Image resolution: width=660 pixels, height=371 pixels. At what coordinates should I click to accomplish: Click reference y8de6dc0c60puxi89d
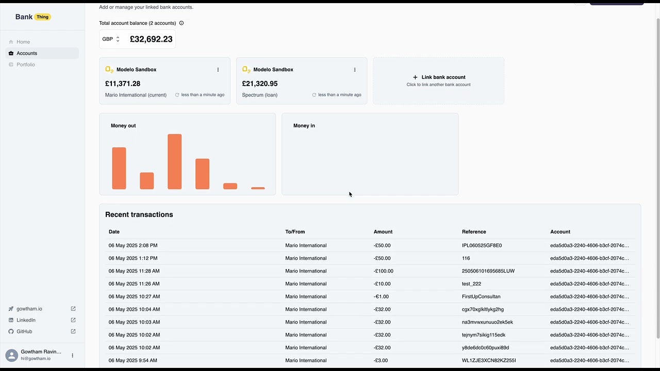[485, 348]
